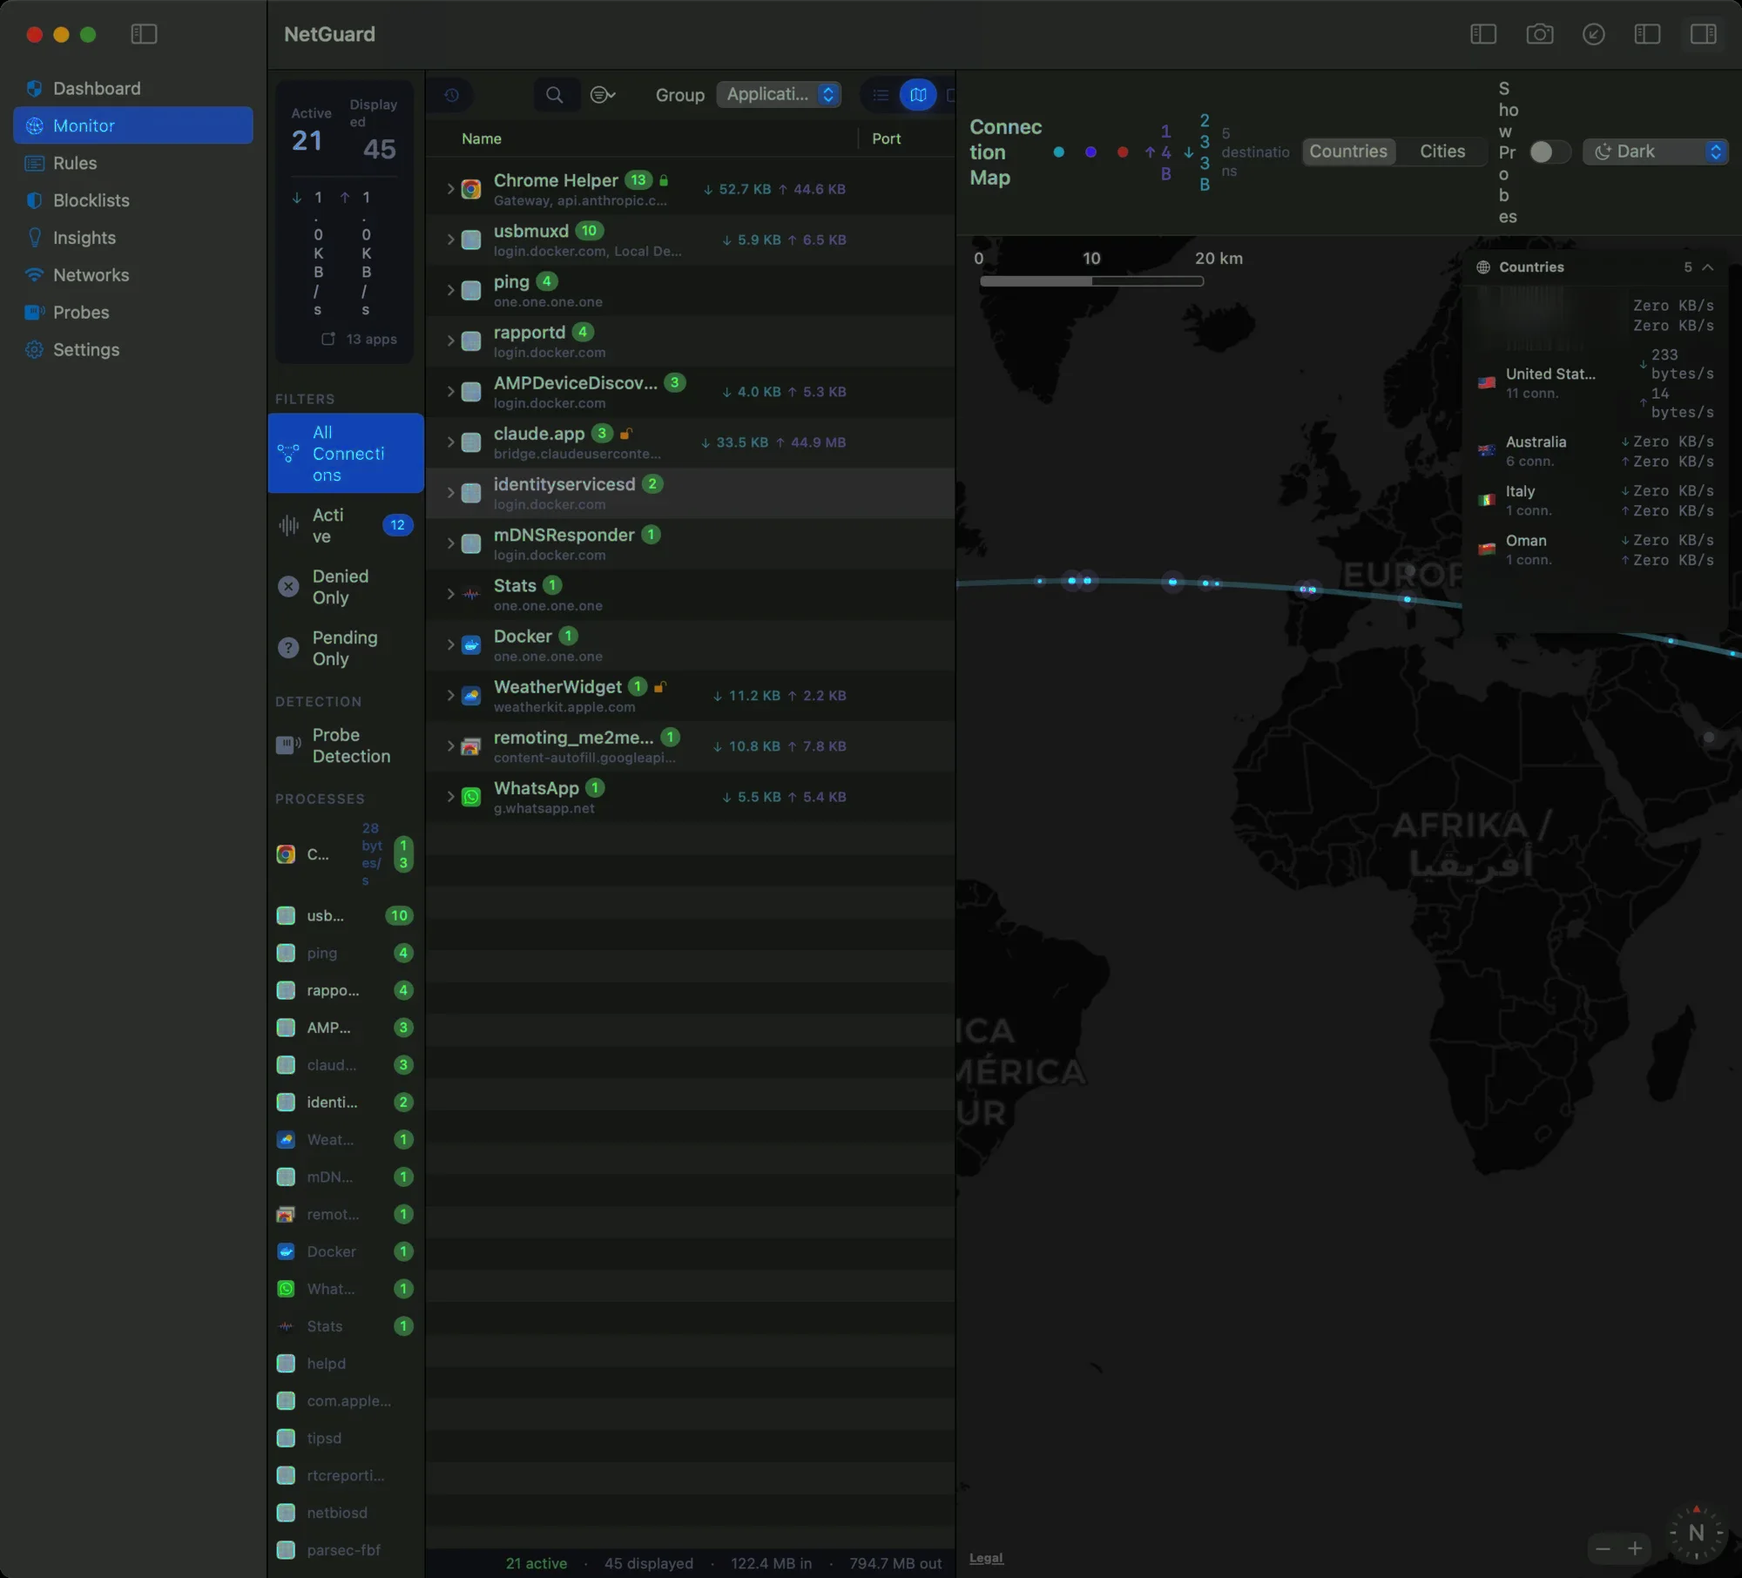The image size is (1742, 1578).
Task: Click the Docker app icon in list
Action: click(471, 644)
